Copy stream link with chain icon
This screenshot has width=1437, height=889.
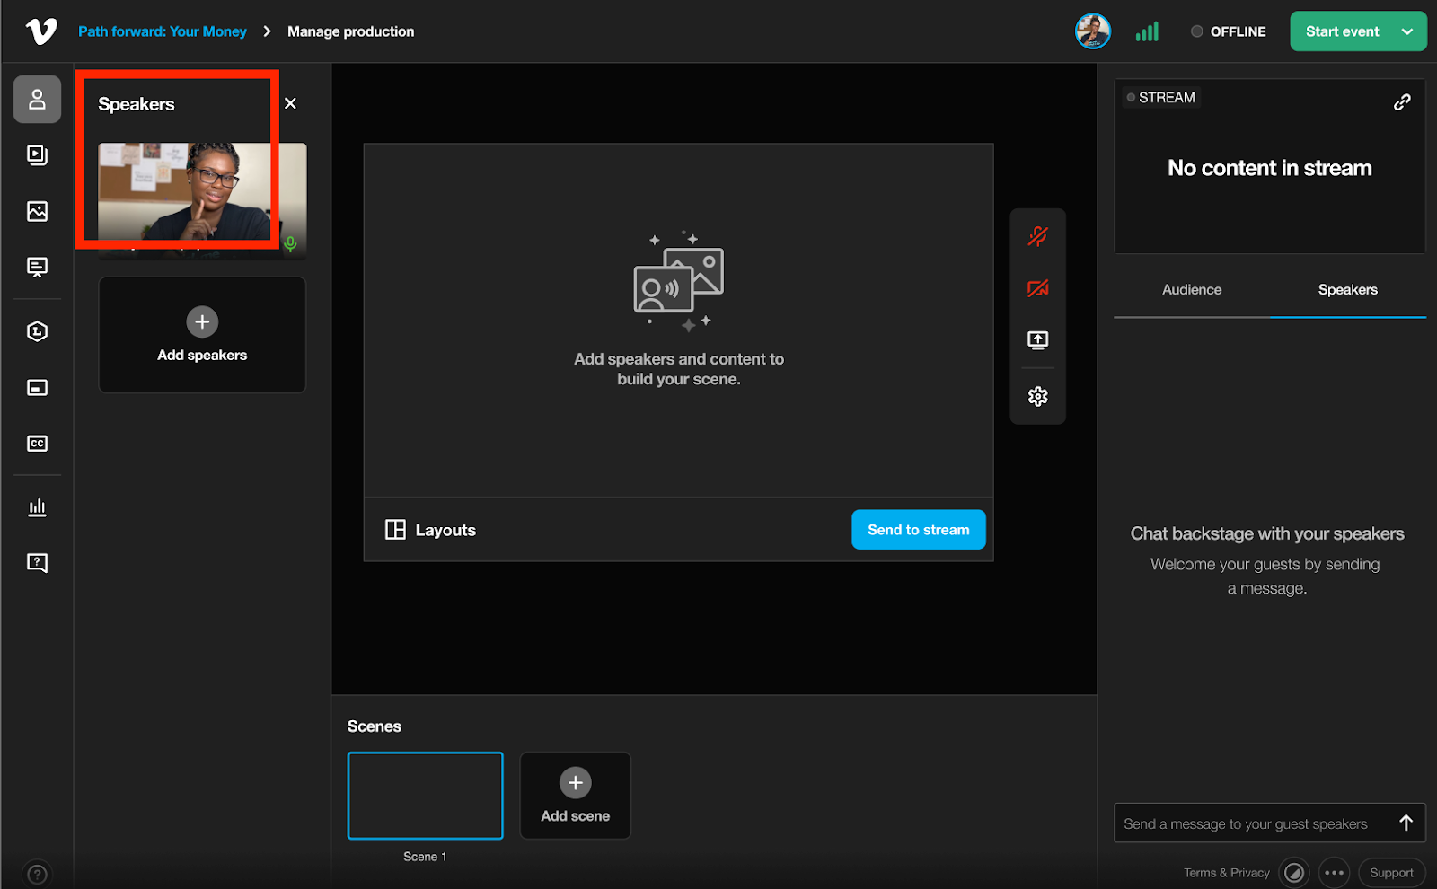[1401, 102]
